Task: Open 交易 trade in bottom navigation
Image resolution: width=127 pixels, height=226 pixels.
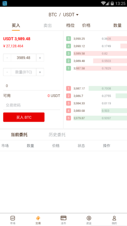Action: click(38, 220)
